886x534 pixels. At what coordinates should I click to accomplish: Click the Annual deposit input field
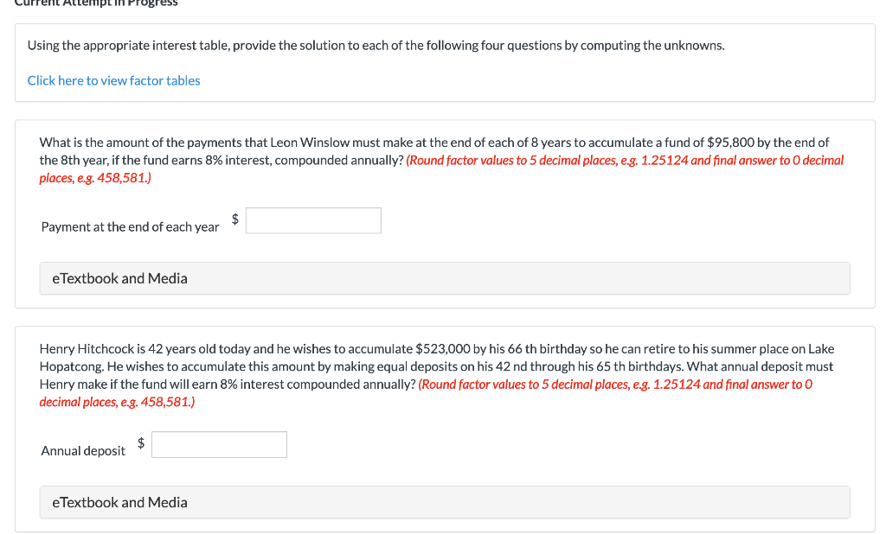pos(219,444)
